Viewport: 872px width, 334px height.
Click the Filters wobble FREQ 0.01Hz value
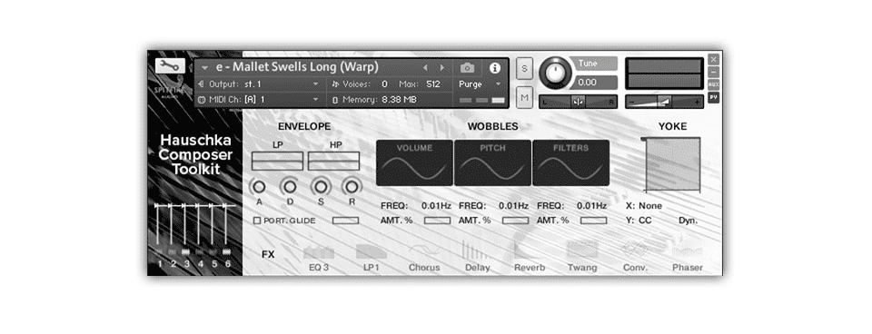tap(591, 206)
